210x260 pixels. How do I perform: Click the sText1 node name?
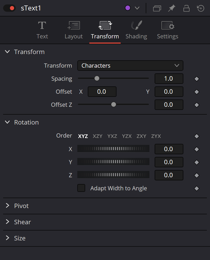tap(31, 8)
